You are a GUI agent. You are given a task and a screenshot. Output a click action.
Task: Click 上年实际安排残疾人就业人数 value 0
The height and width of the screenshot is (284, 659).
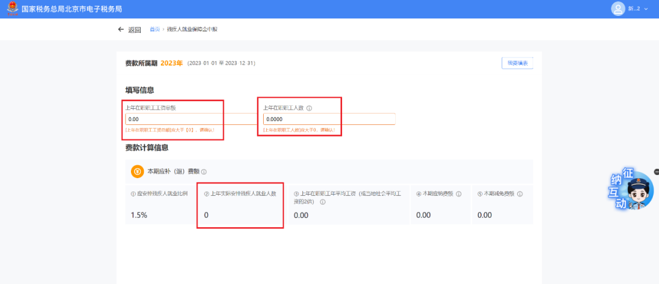tap(206, 215)
